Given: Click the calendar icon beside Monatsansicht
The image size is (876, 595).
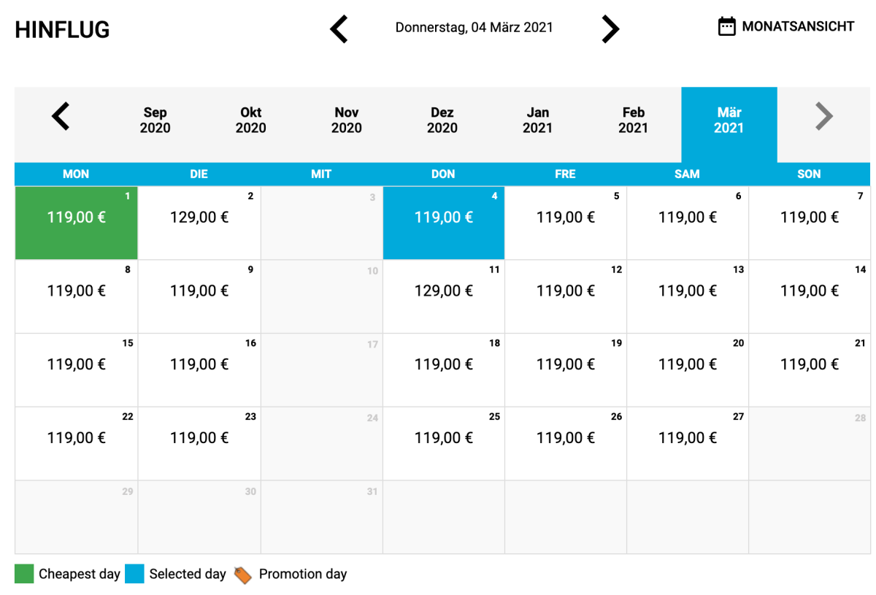Looking at the screenshot, I should pyautogui.click(x=726, y=27).
